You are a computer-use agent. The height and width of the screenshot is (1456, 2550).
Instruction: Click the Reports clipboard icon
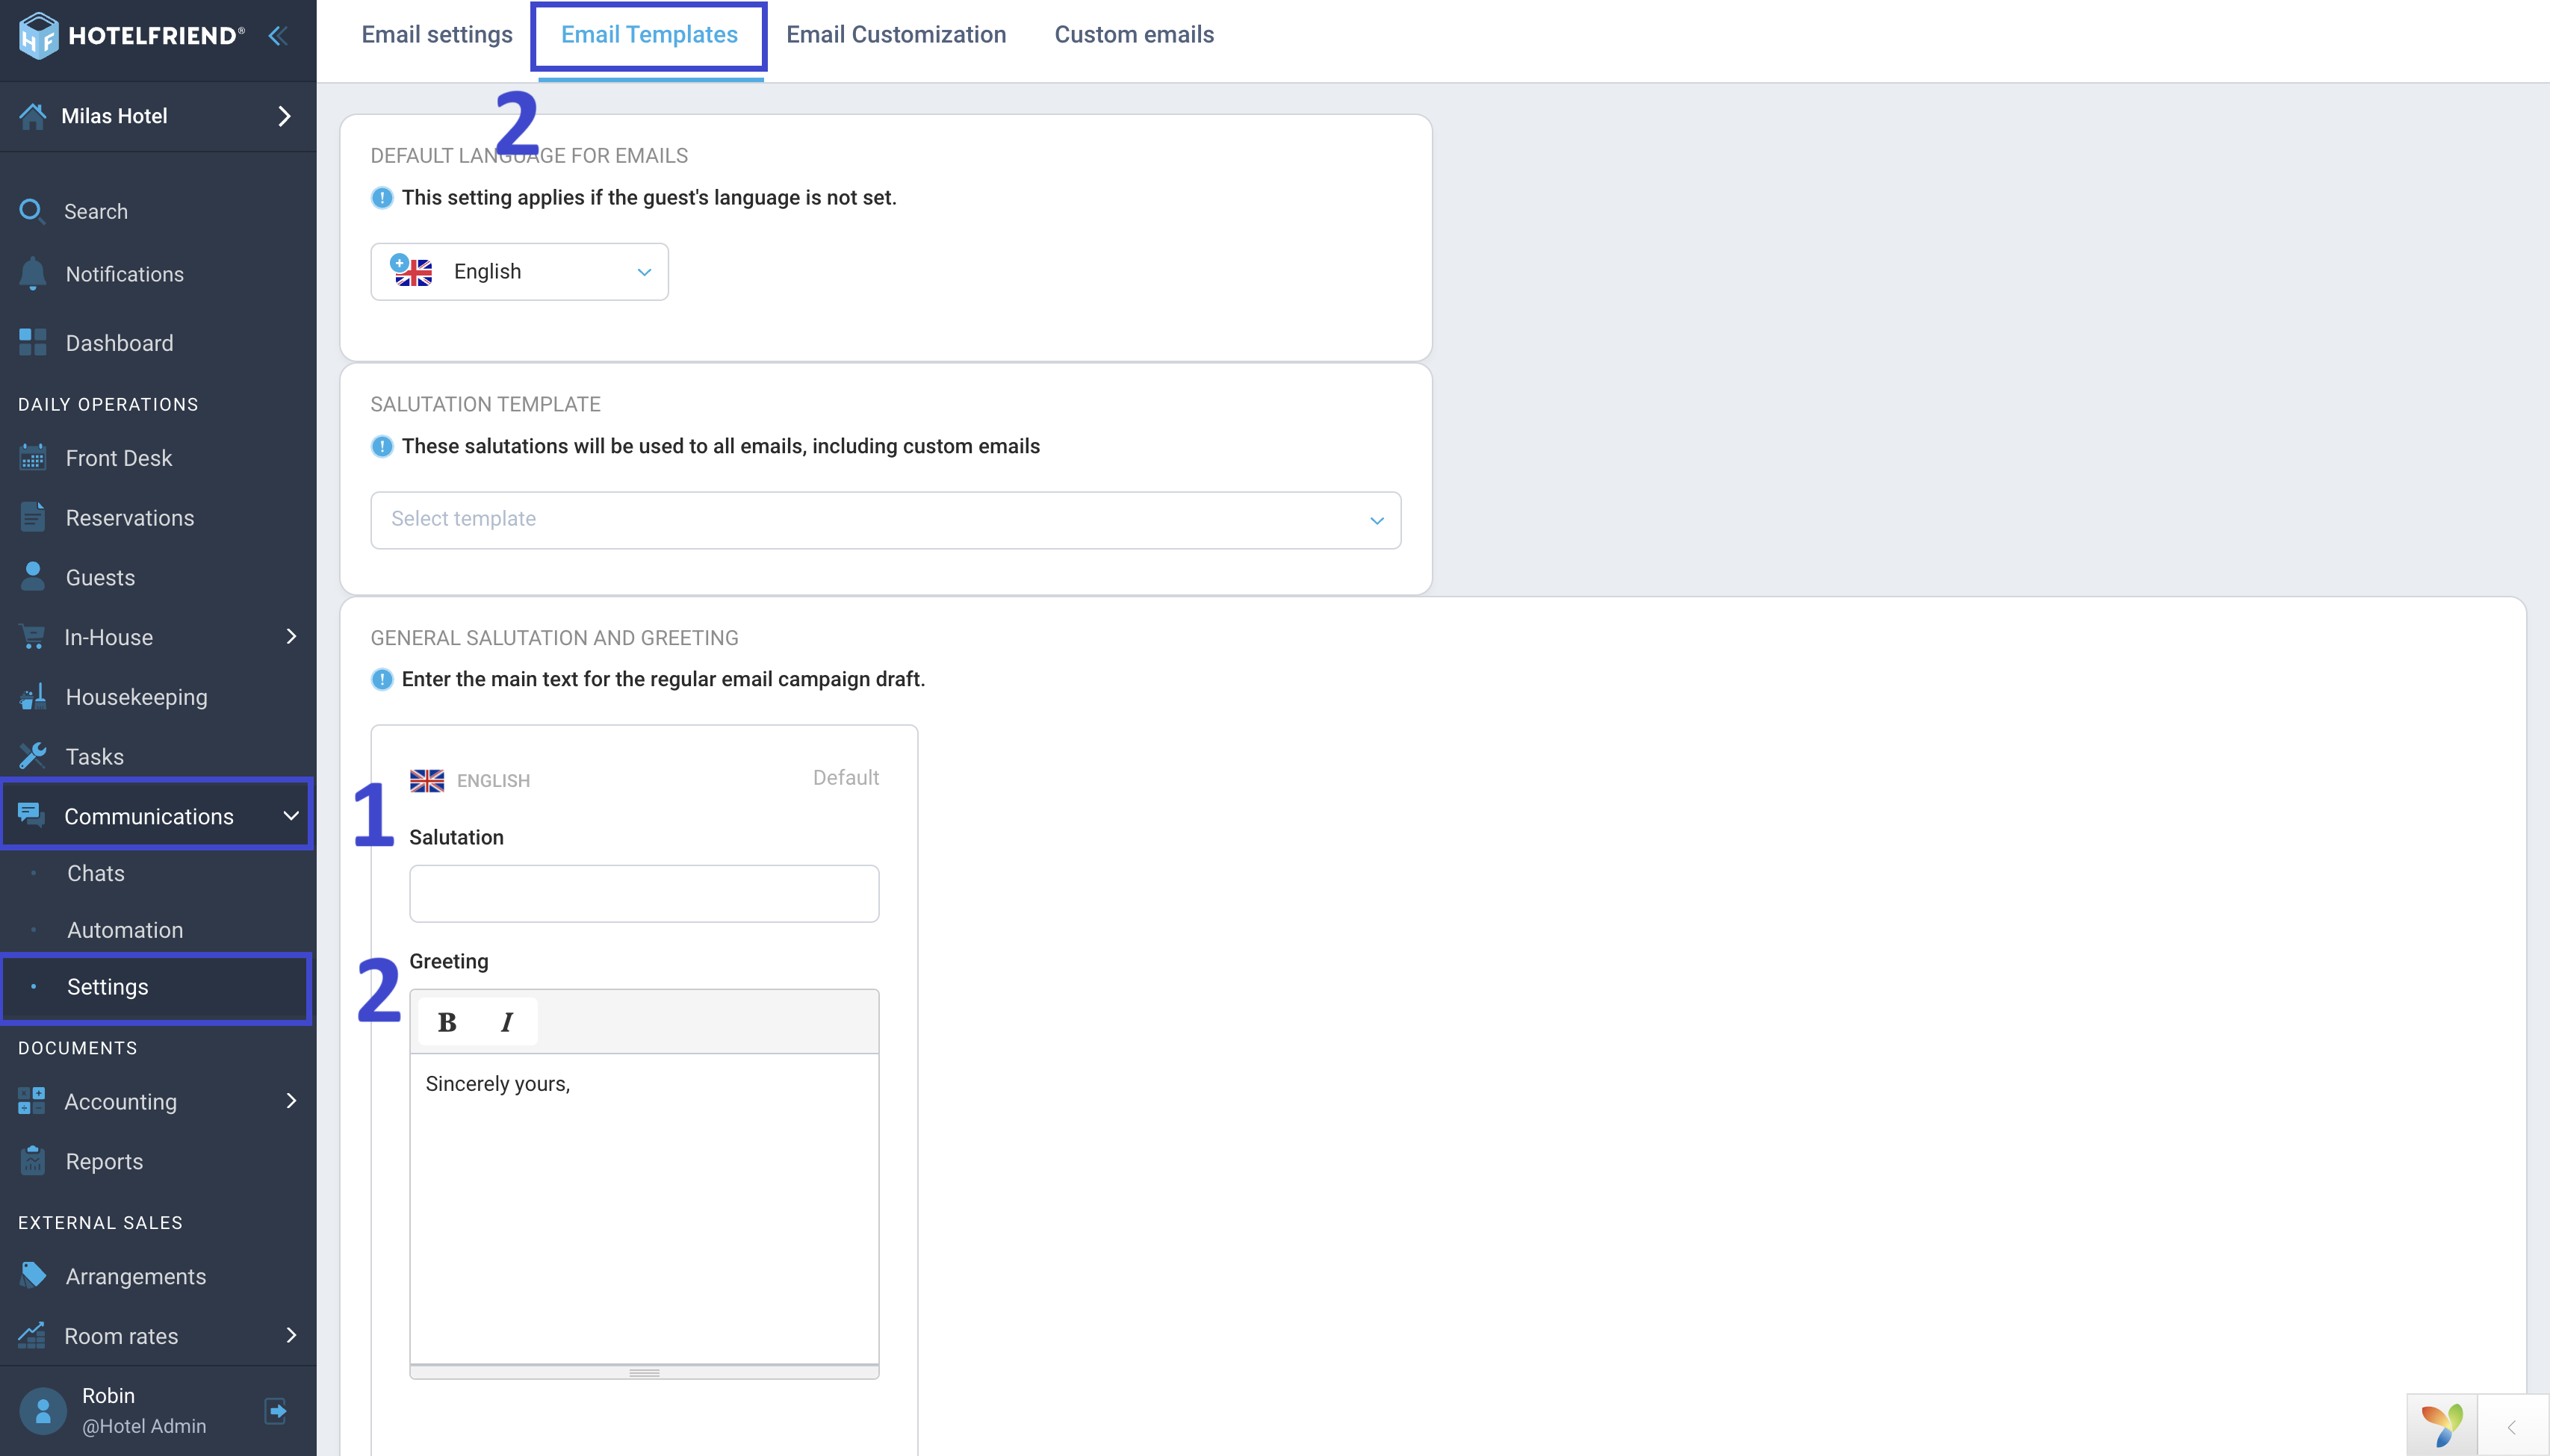(32, 1161)
